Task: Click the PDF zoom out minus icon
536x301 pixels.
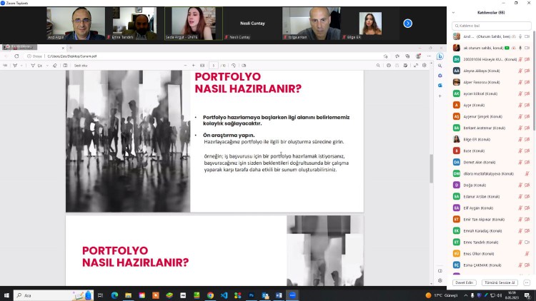Action: click(x=185, y=66)
